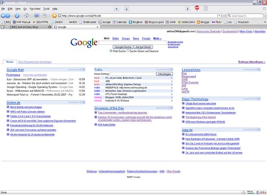Click the Auf gut Glück! button

[143, 47]
